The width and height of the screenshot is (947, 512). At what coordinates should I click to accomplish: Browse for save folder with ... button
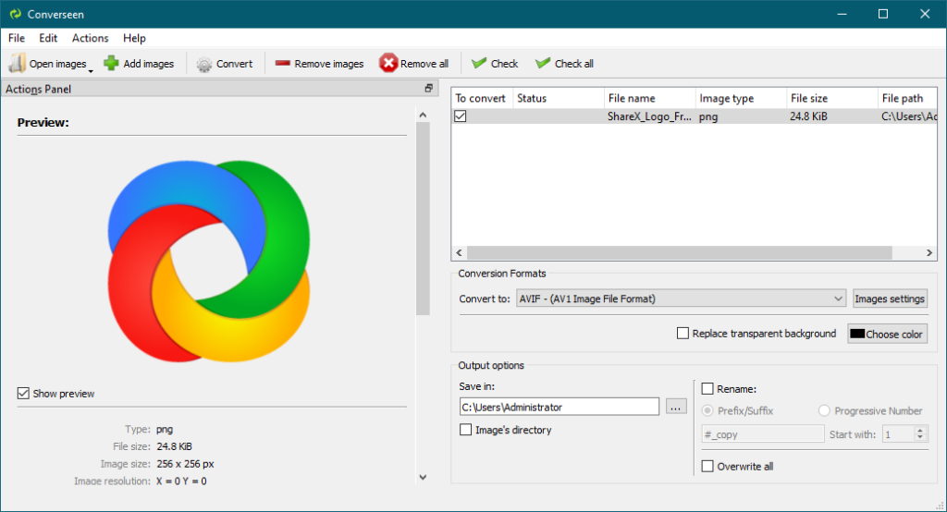pyautogui.click(x=676, y=407)
